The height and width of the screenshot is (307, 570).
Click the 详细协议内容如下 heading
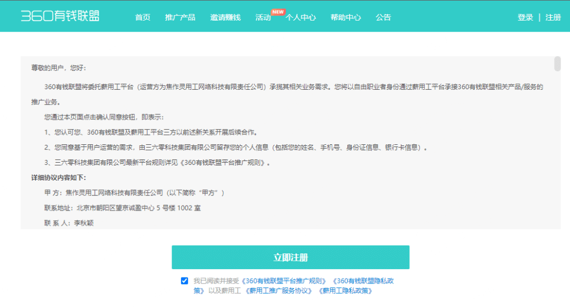(58, 178)
